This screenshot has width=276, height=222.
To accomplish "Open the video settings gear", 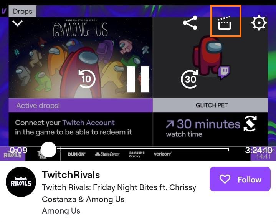I will [259, 23].
